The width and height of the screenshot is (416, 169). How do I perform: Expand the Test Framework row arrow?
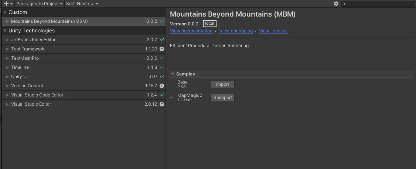(x=7, y=49)
